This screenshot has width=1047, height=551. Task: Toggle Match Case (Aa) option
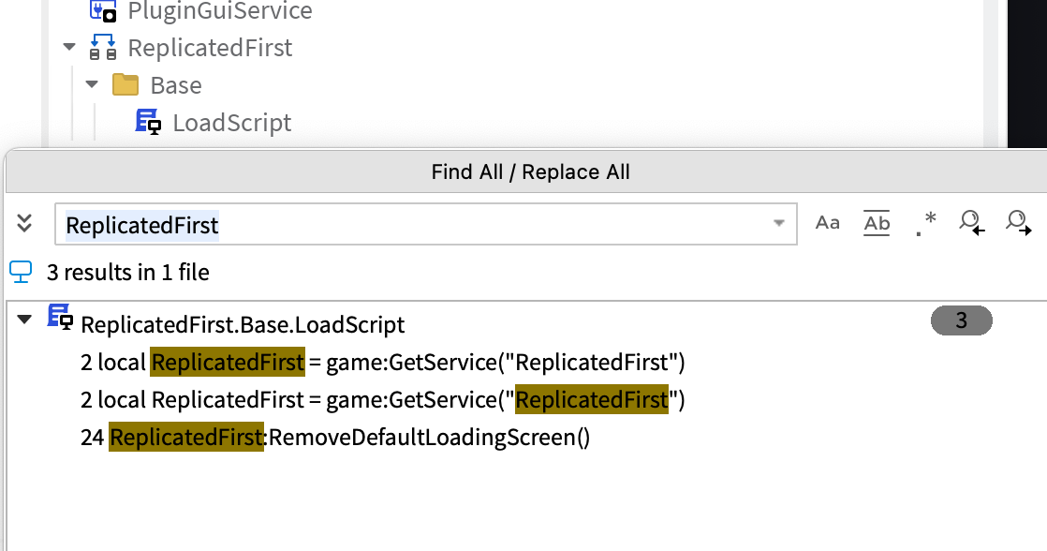(x=828, y=223)
